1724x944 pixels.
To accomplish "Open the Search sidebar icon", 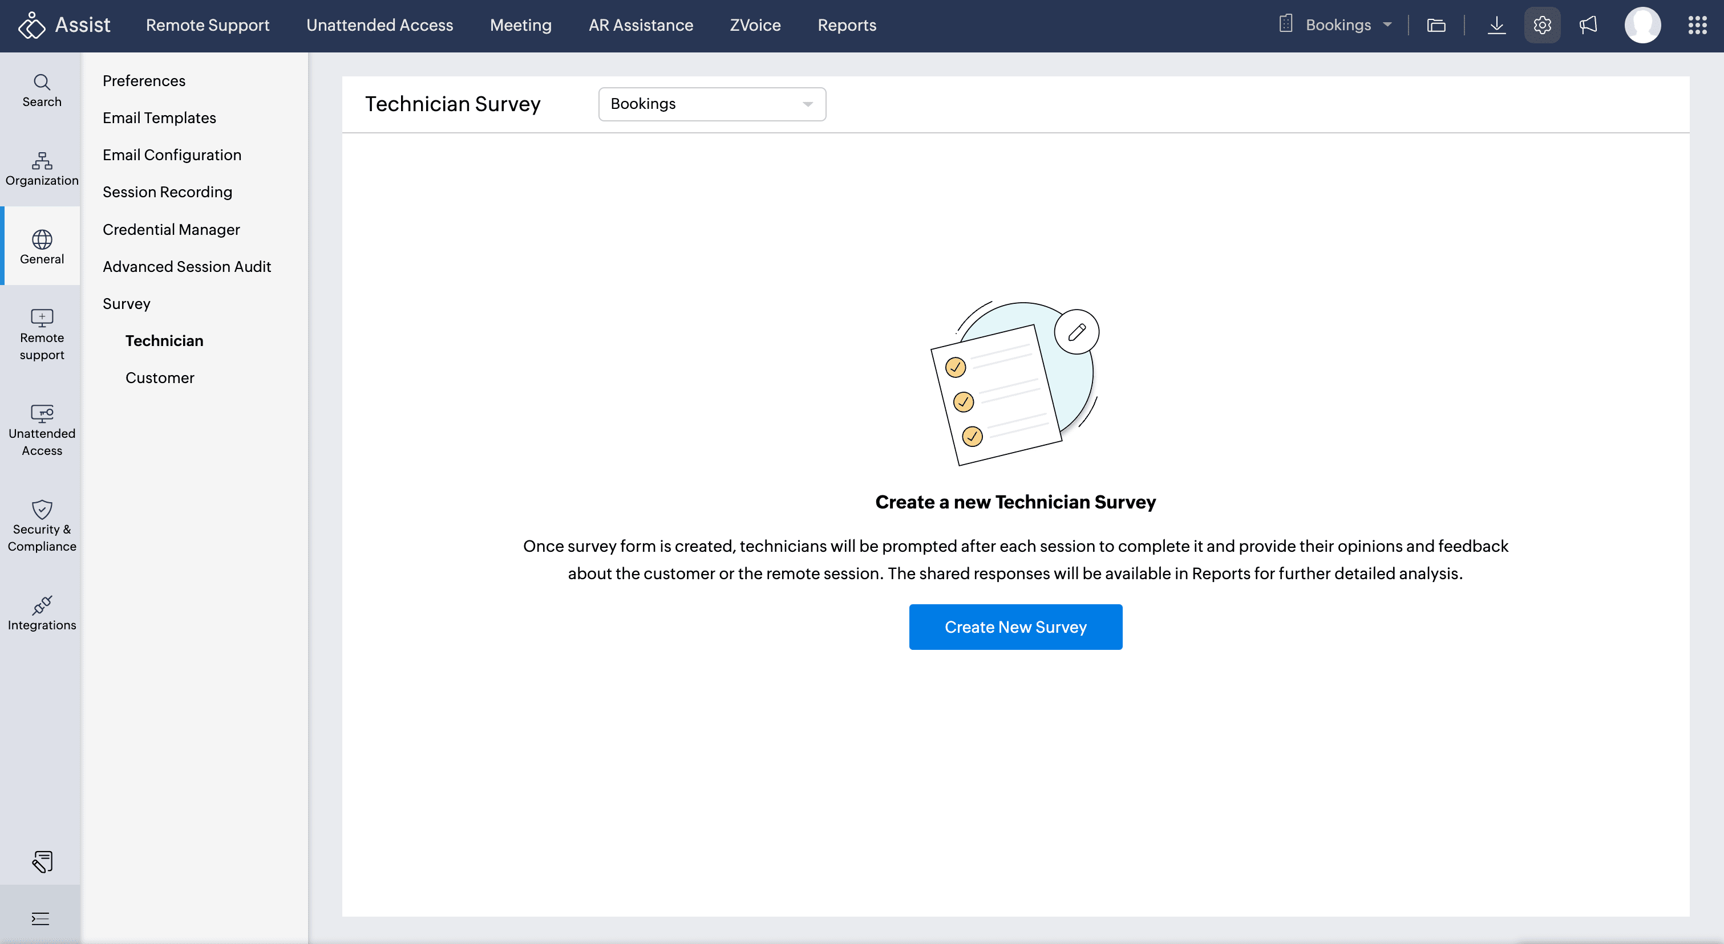I will pyautogui.click(x=42, y=90).
